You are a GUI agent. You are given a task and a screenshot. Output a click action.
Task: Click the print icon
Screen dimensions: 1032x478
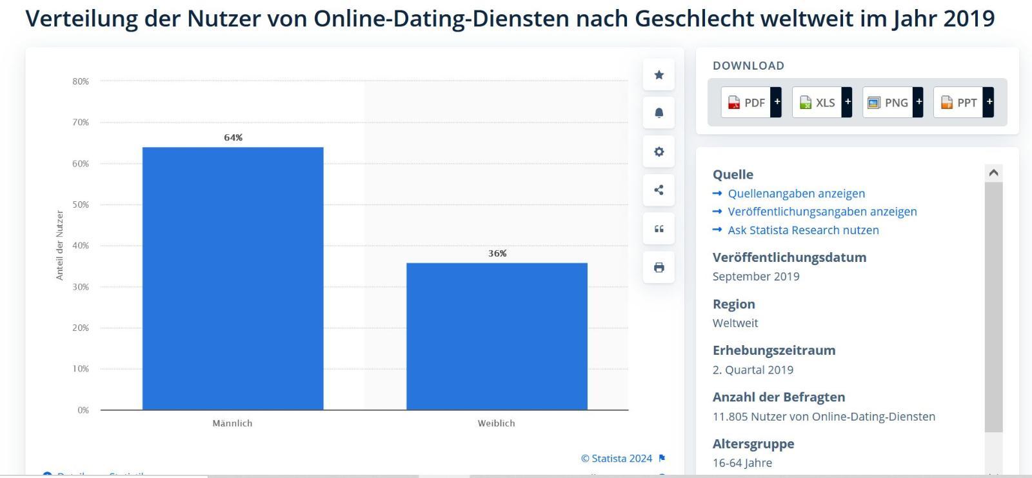(659, 267)
